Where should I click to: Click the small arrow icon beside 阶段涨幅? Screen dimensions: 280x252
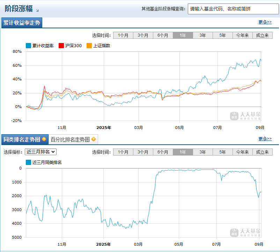[x=37, y=10]
